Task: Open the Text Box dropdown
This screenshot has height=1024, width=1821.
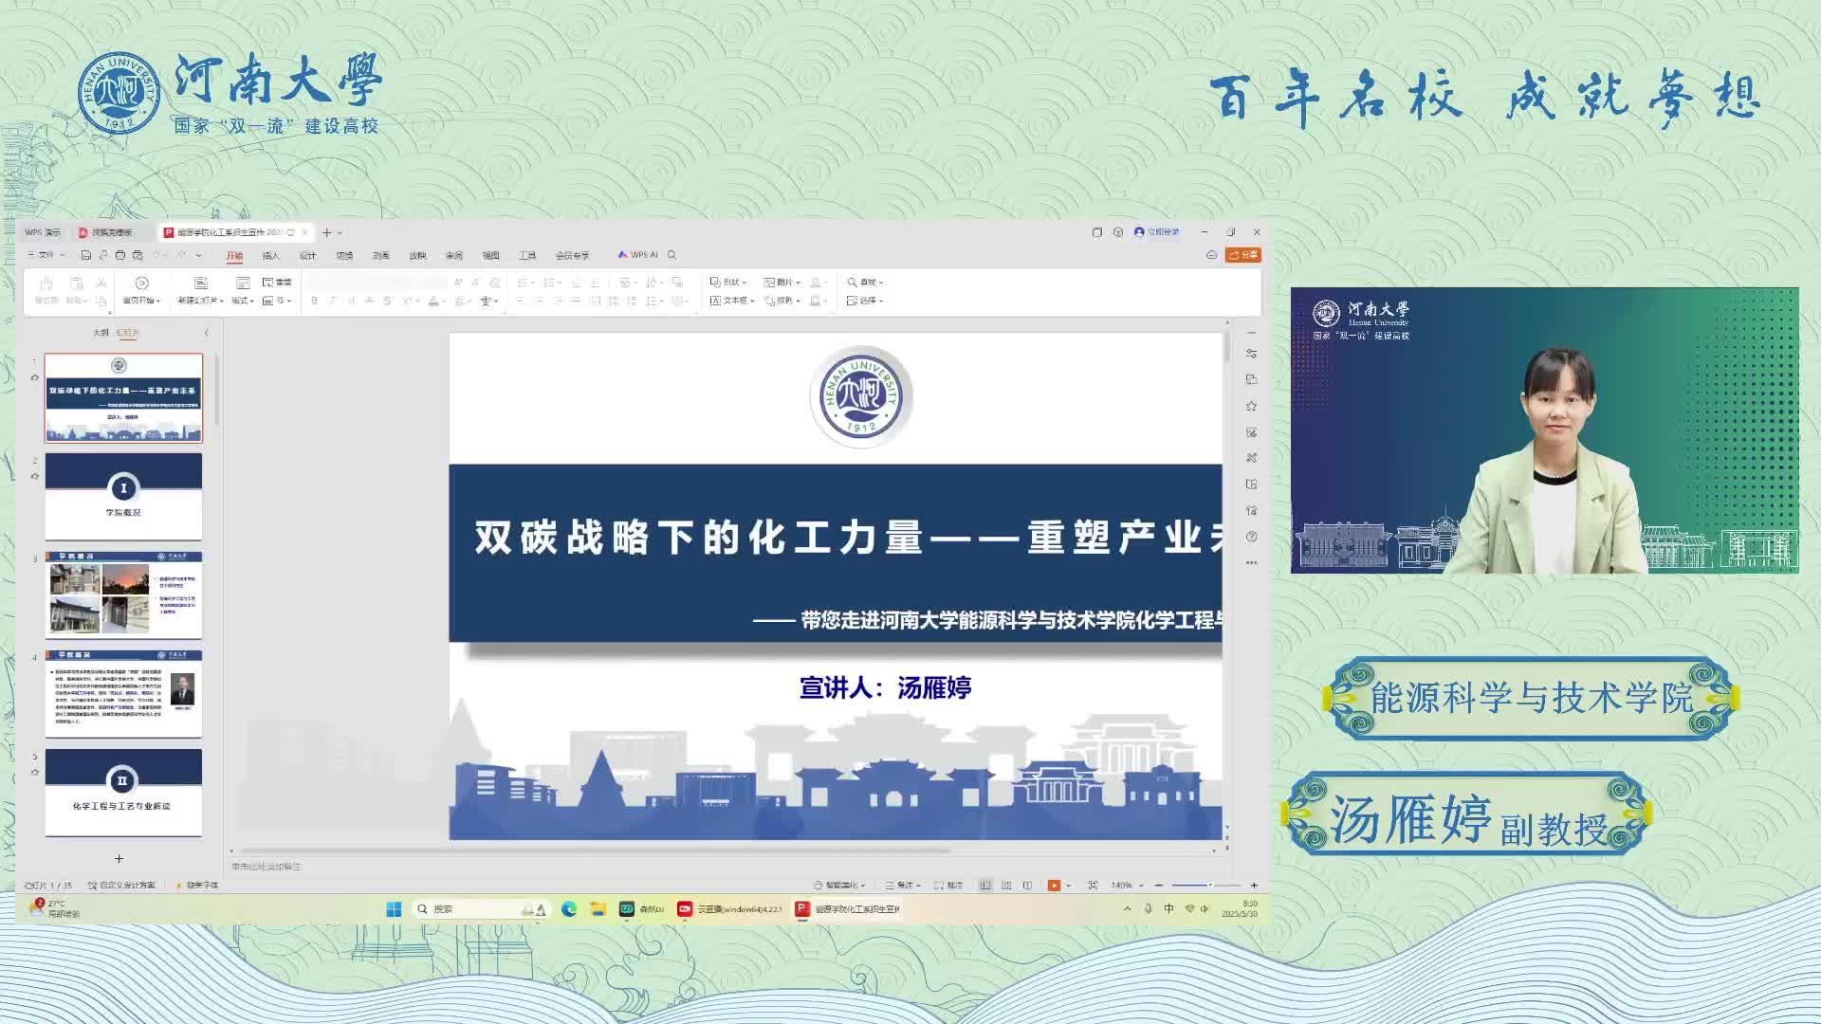Action: pyautogui.click(x=732, y=301)
